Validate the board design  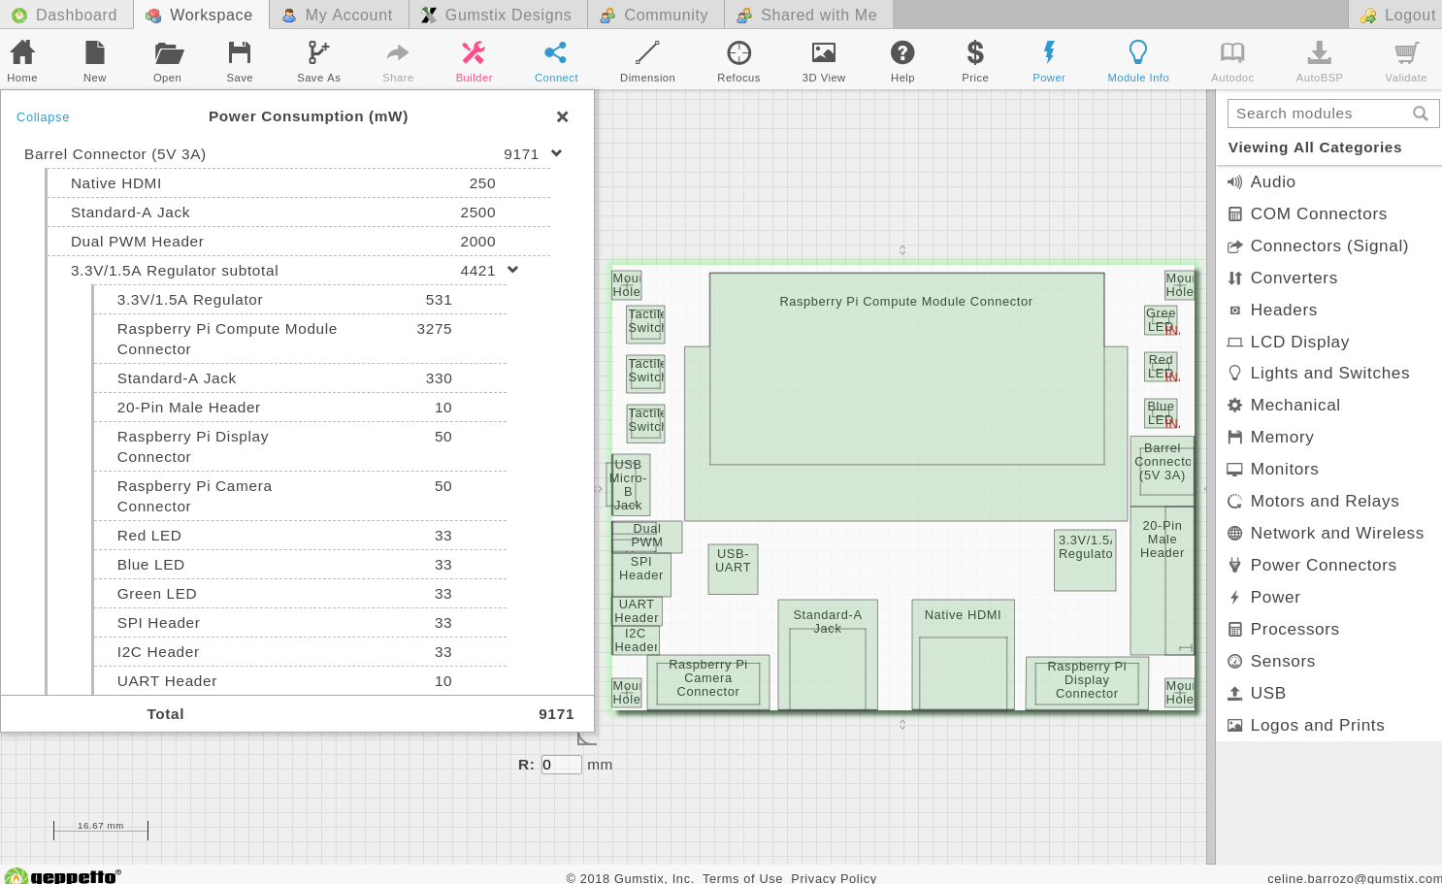1405,61
